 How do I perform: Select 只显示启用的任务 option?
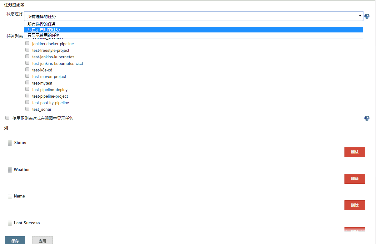(x=44, y=30)
